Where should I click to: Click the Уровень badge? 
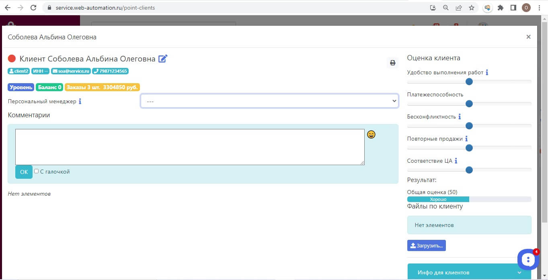(x=21, y=87)
